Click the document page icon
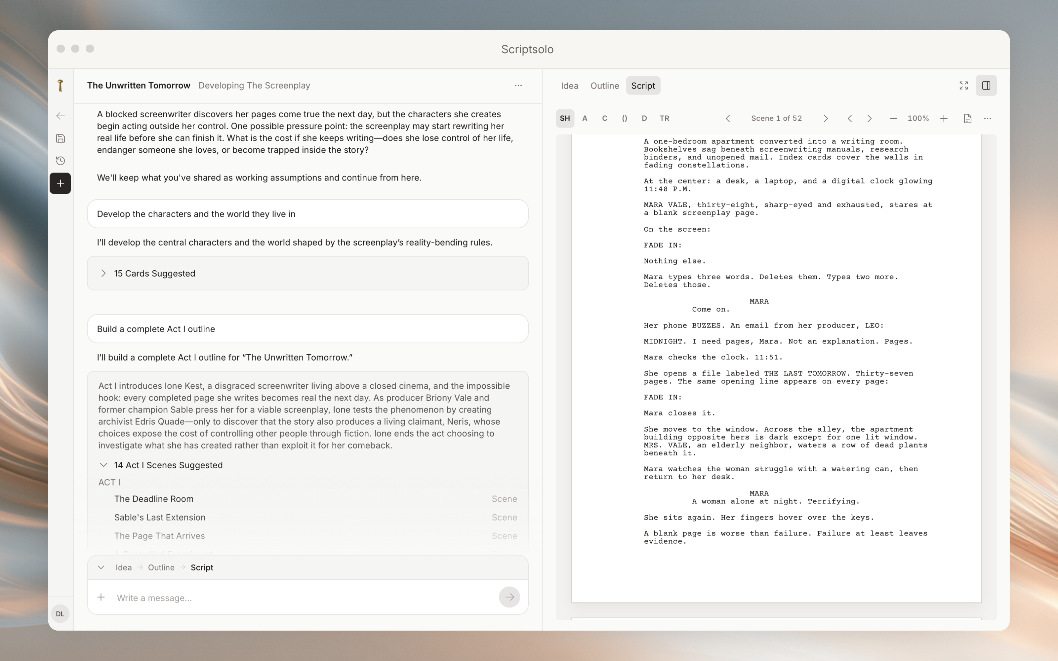The width and height of the screenshot is (1058, 661). (967, 118)
